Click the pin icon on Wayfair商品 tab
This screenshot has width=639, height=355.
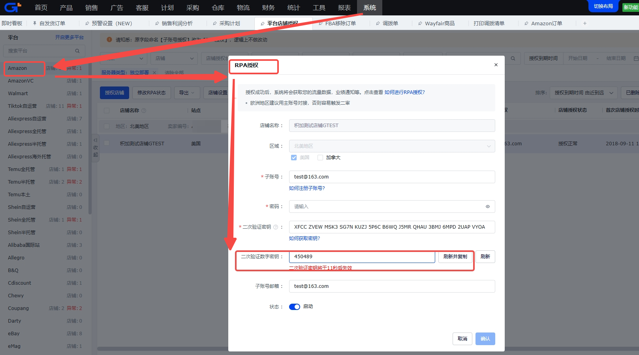point(420,23)
